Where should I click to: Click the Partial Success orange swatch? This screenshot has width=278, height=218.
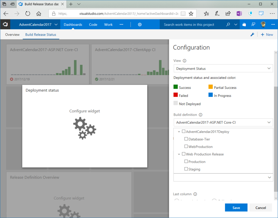point(210,87)
